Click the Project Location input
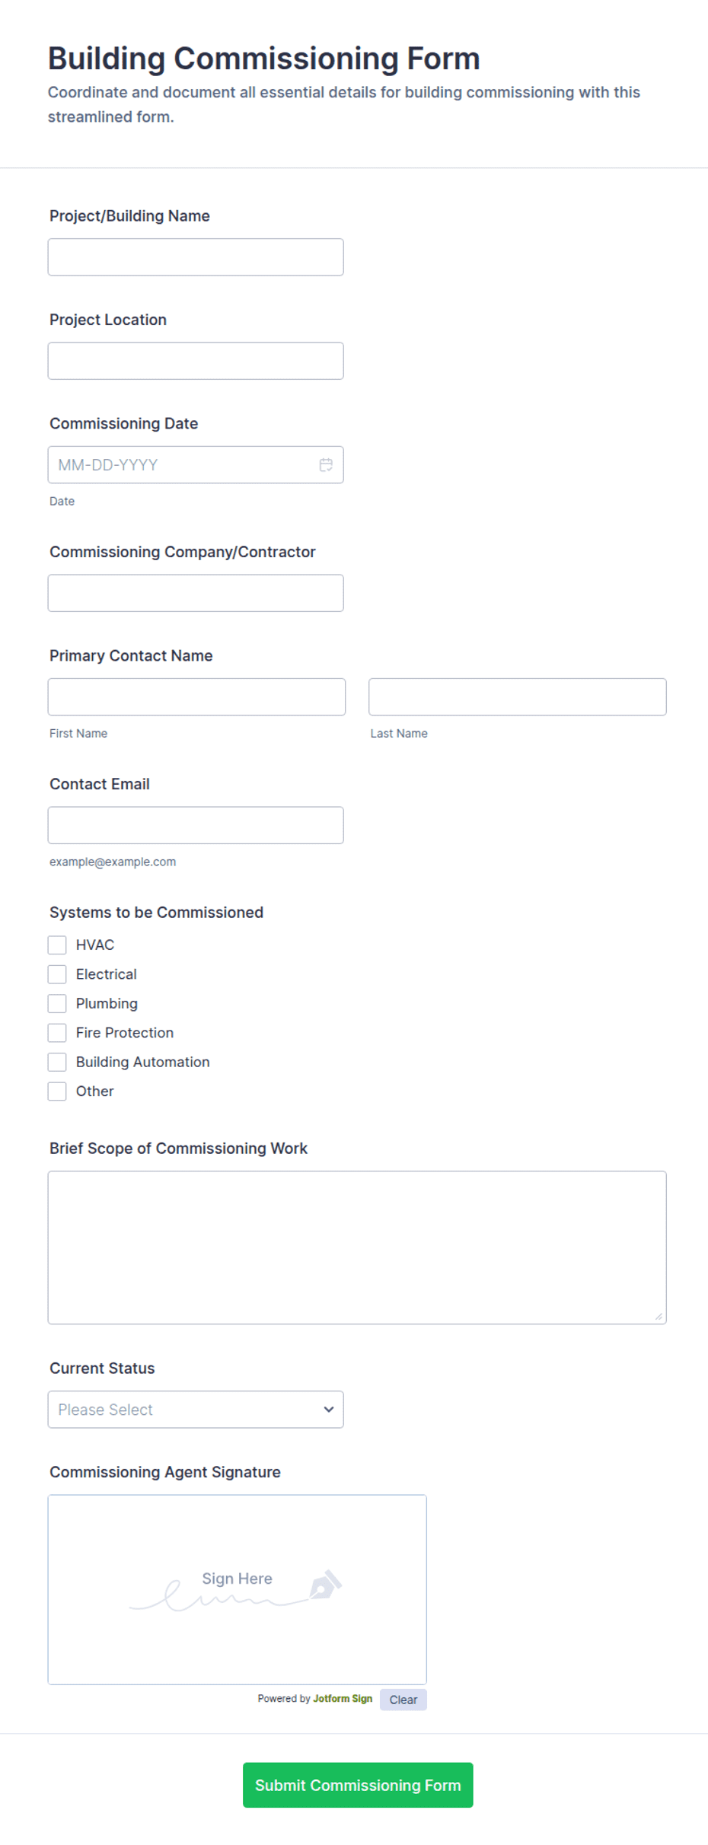This screenshot has height=1845, width=708. coord(196,361)
